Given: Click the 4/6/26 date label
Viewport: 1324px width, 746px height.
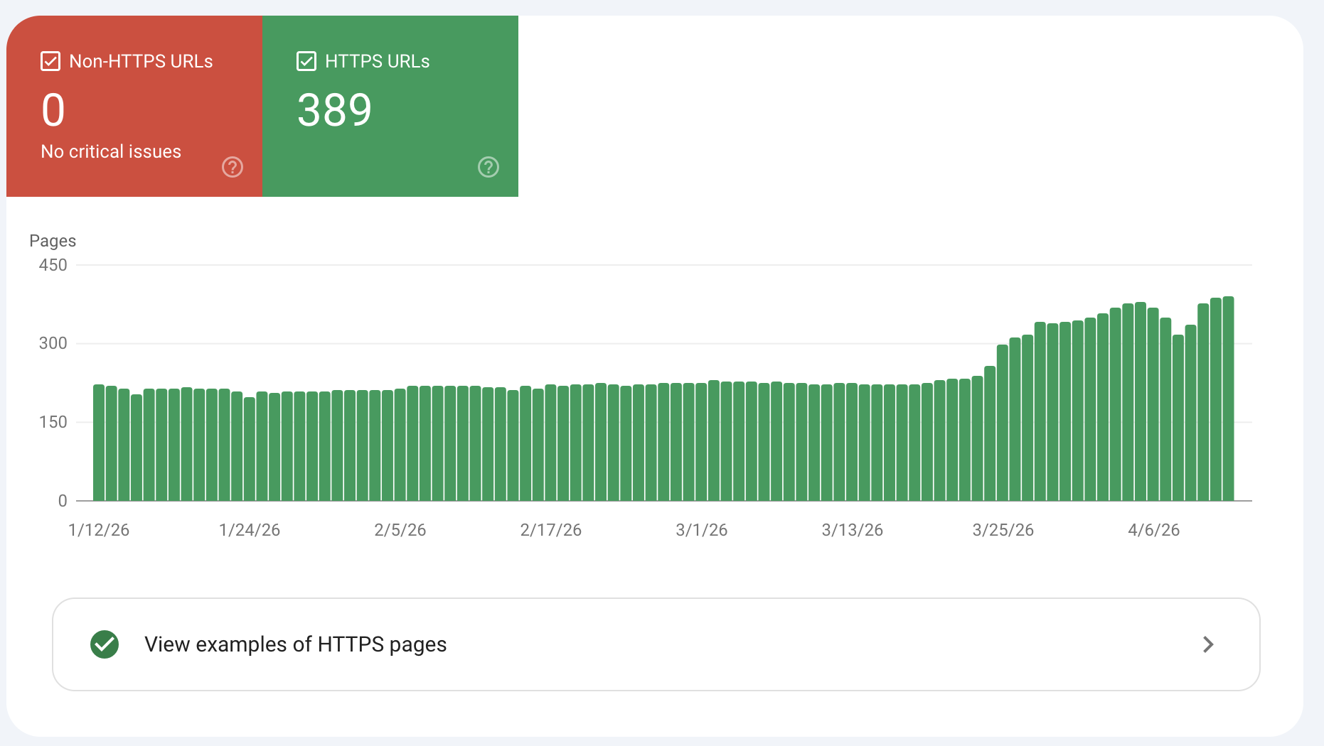Looking at the screenshot, I should tap(1155, 529).
